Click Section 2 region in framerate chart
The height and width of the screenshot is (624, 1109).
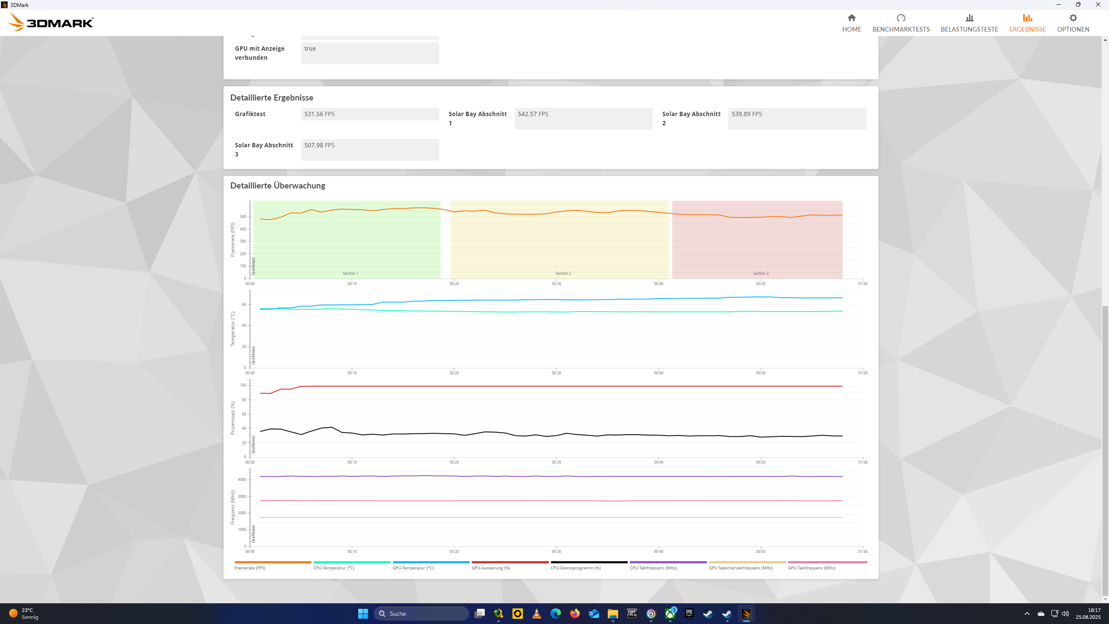click(x=560, y=247)
